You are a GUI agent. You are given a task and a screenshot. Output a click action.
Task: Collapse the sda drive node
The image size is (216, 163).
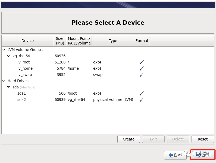tap(8, 87)
